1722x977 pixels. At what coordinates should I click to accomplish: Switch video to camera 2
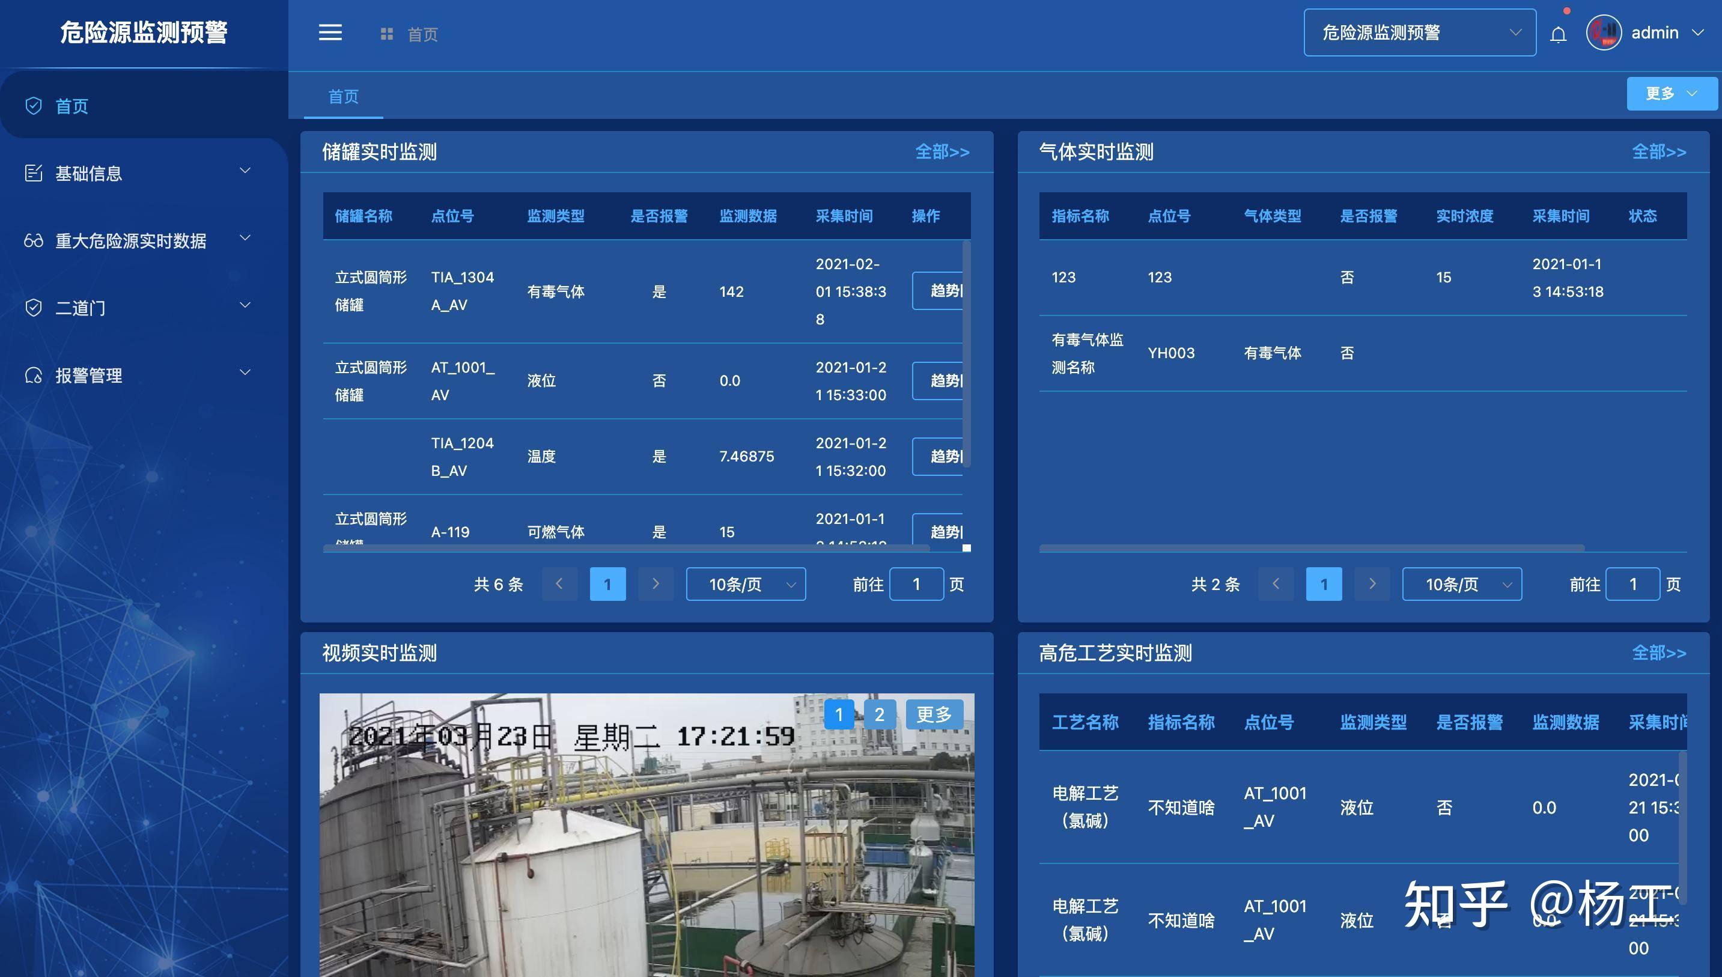(x=880, y=714)
